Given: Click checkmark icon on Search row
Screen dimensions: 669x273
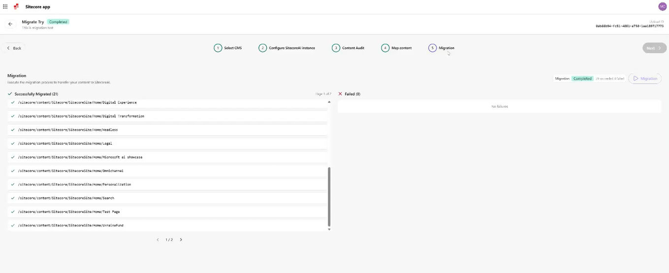Looking at the screenshot, I should pos(13,198).
